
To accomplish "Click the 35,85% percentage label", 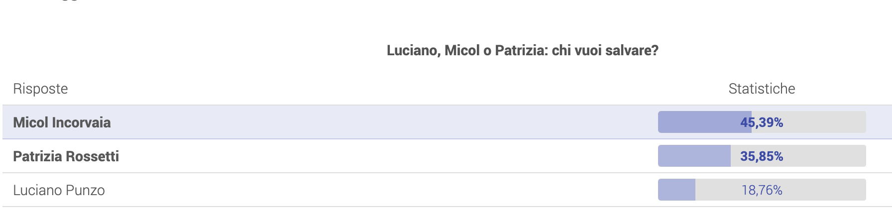I will (x=762, y=156).
